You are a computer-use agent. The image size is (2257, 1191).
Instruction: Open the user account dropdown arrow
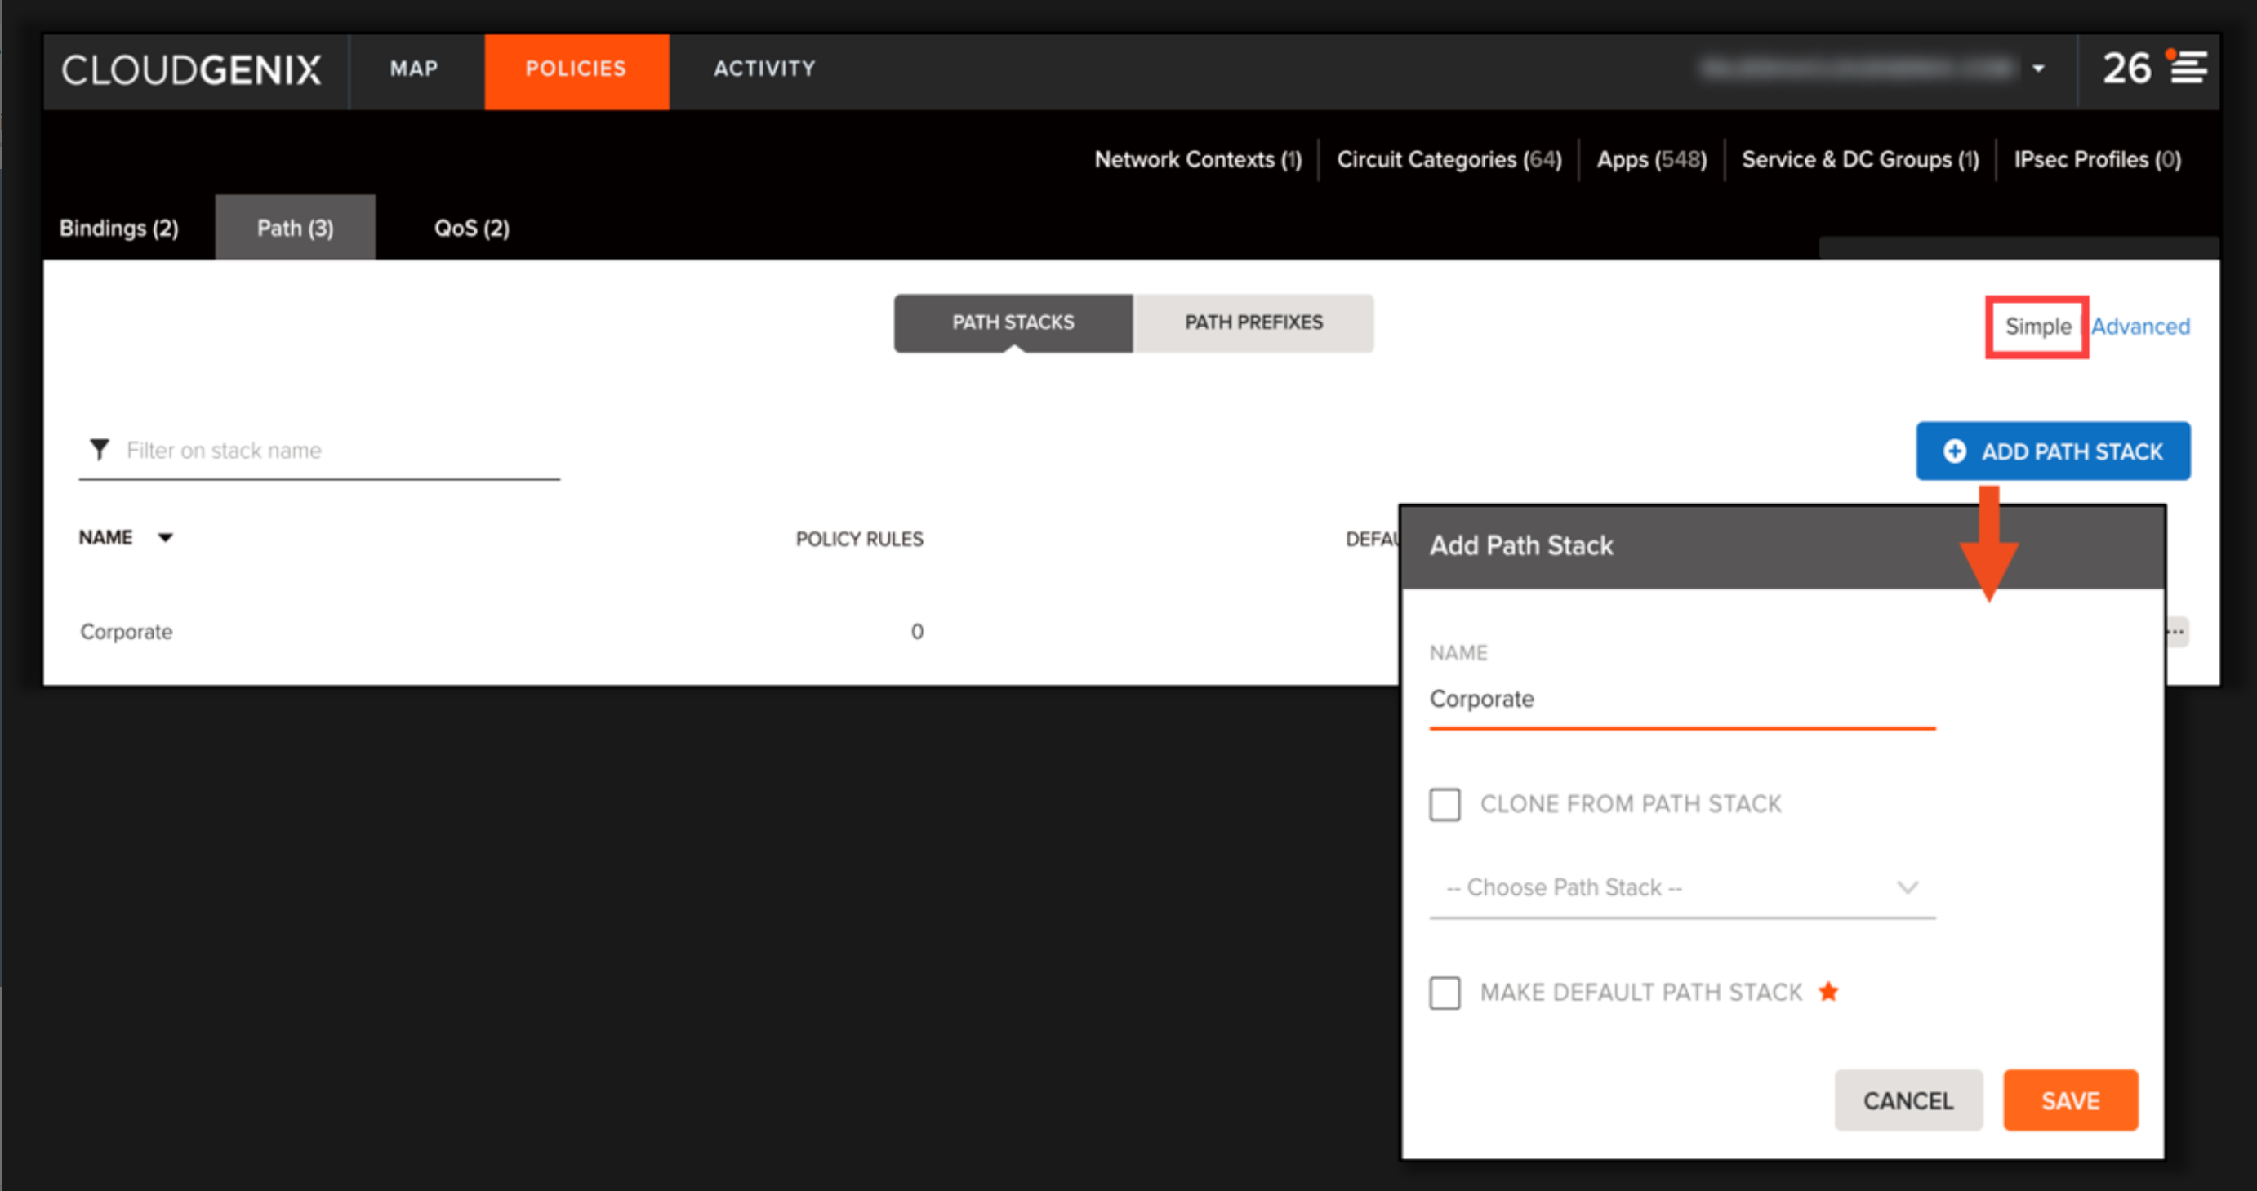2039,69
